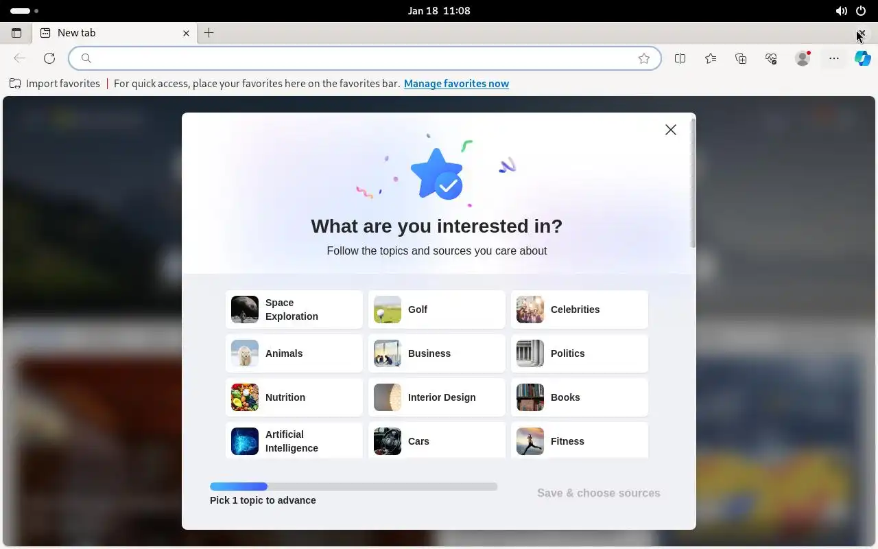The height and width of the screenshot is (549, 878).
Task: Choose the Cars topic card
Action: coord(437,440)
